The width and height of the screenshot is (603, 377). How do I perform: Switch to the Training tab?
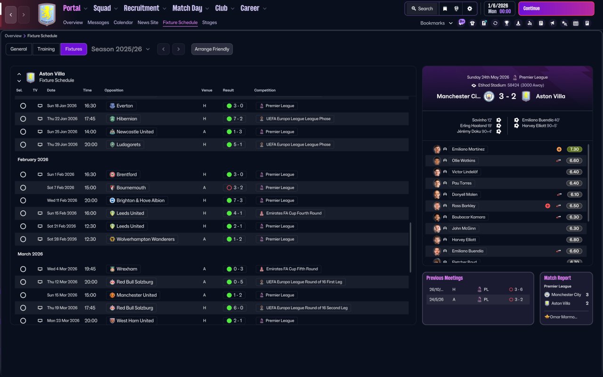[x=46, y=49]
